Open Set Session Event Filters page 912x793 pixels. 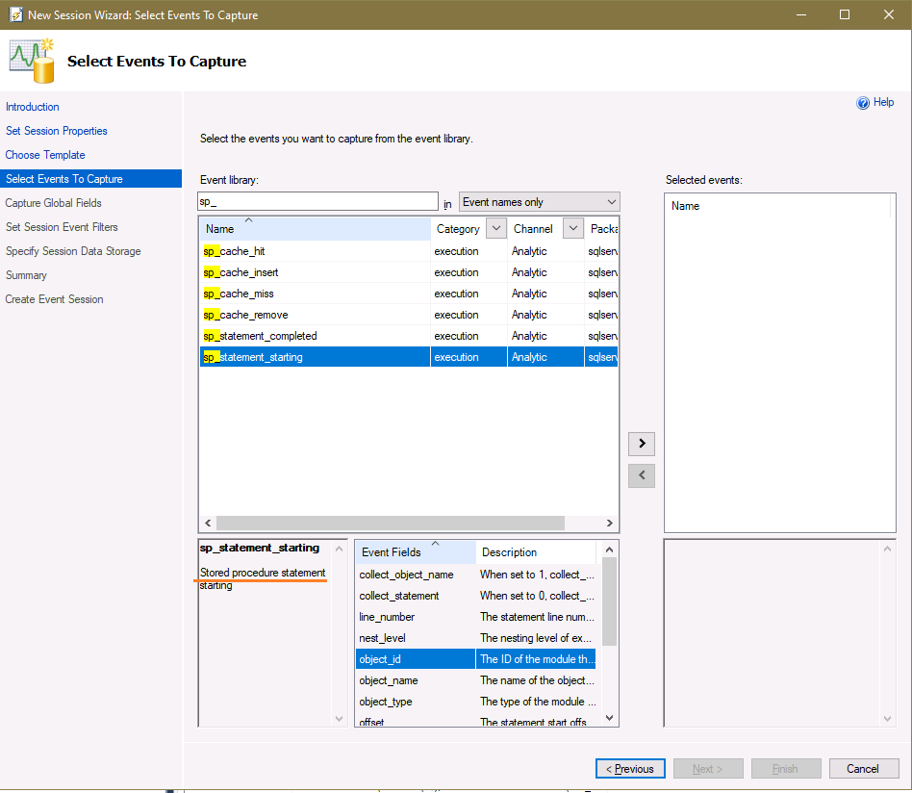click(62, 227)
